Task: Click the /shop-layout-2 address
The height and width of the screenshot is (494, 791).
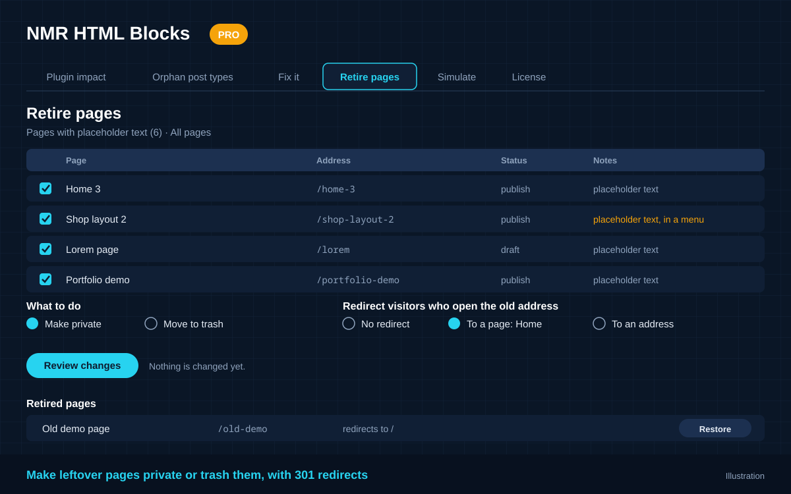Action: [355, 219]
